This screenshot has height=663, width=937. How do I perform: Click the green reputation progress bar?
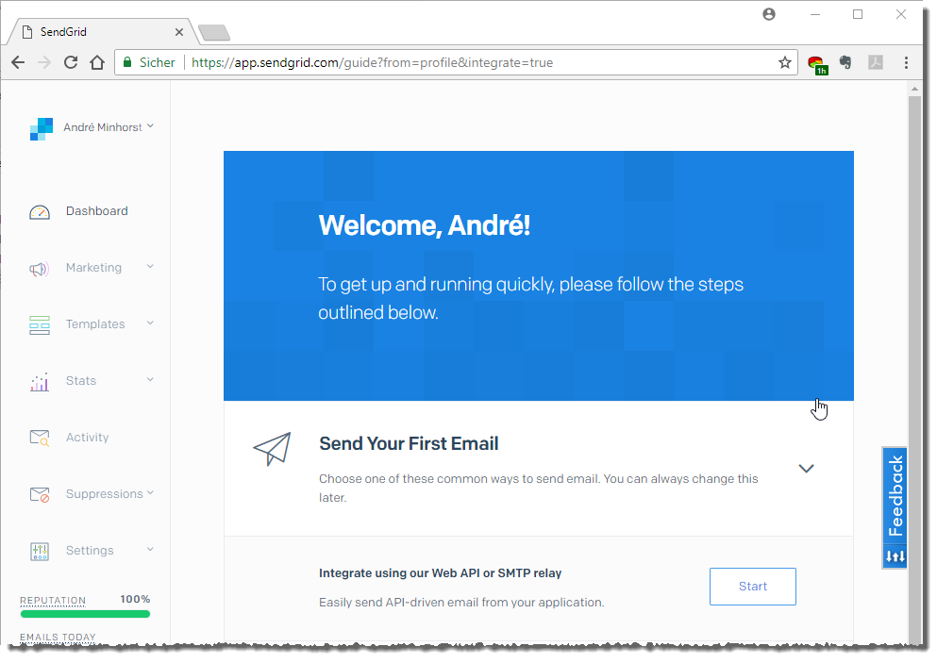click(85, 614)
